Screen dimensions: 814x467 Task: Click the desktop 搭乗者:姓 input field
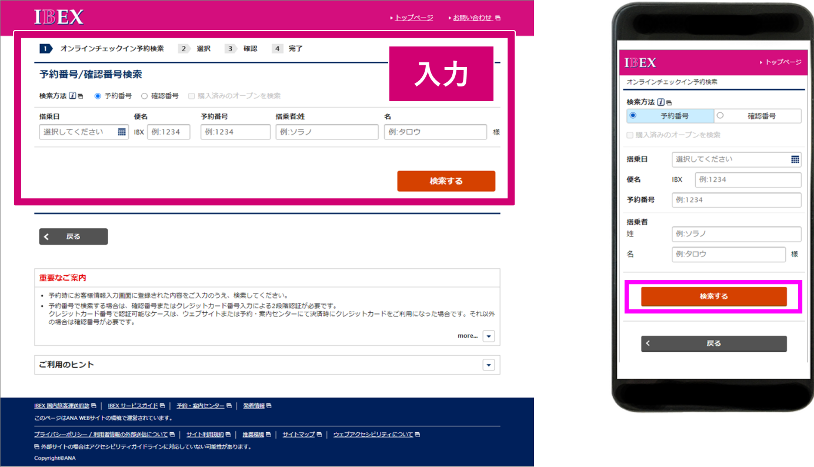coord(327,132)
